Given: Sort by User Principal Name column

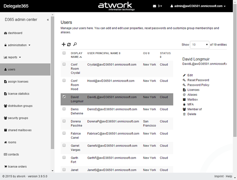Looking at the screenshot, I should [103, 53].
